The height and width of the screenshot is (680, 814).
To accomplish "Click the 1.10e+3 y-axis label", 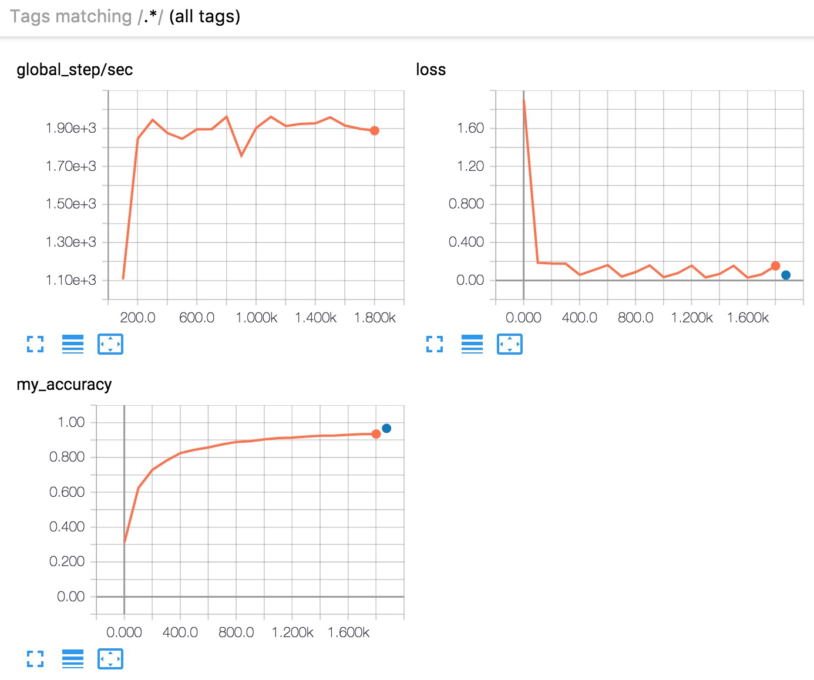I will 71,280.
